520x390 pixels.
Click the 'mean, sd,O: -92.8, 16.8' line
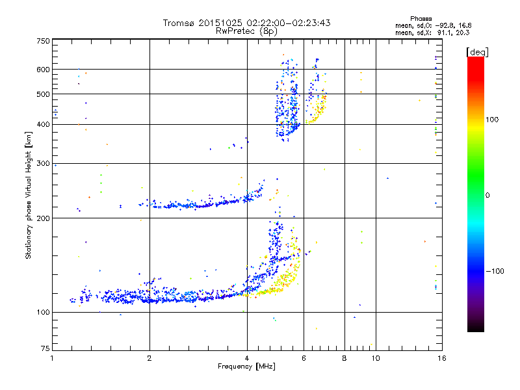433,26
